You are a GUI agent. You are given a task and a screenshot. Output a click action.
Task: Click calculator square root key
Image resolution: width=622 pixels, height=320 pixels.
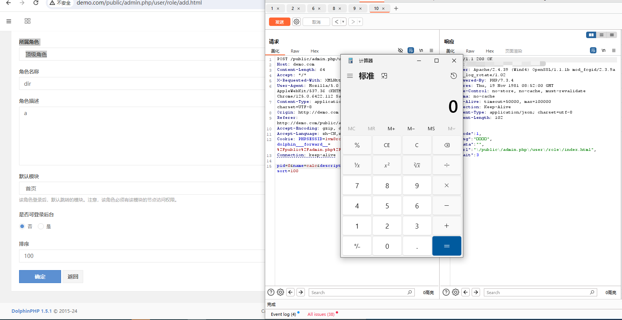[417, 165]
